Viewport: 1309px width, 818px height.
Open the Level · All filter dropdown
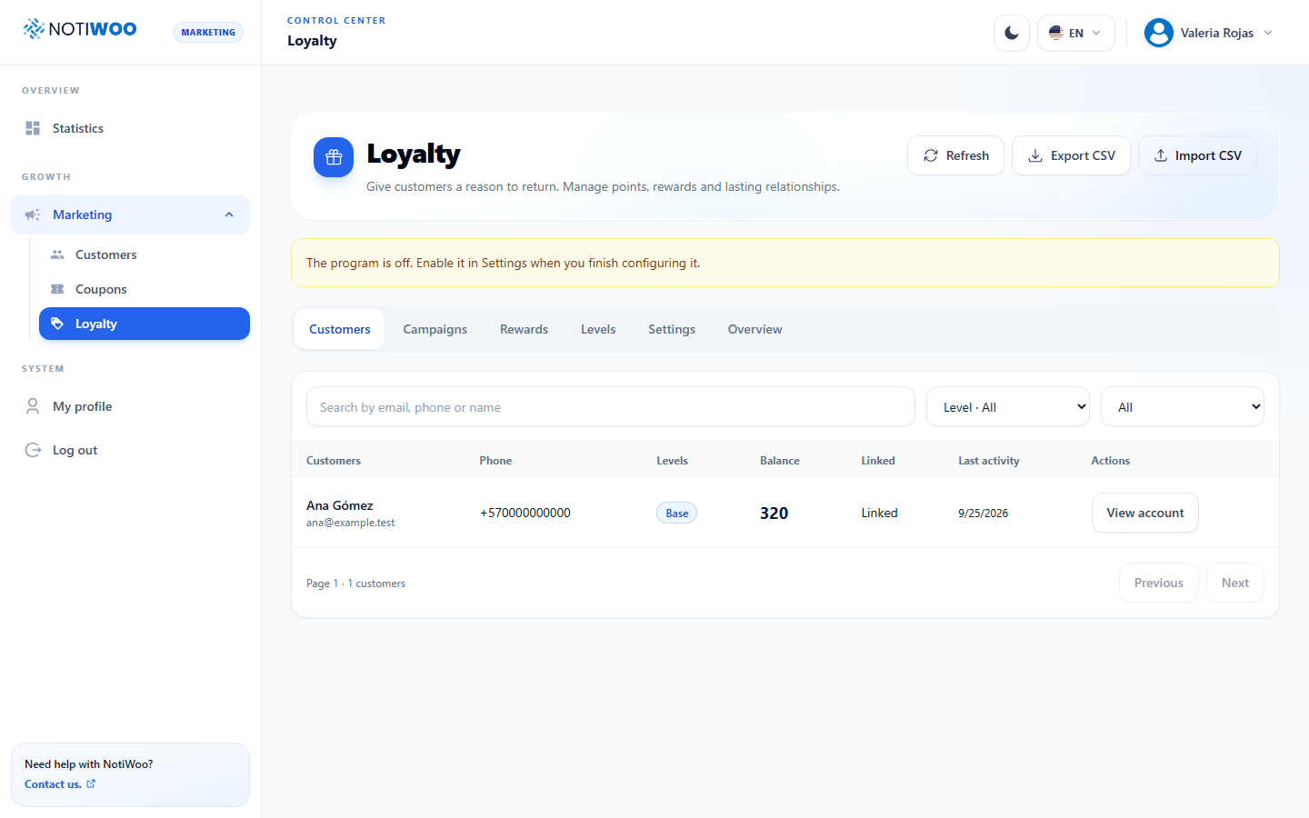(1008, 407)
